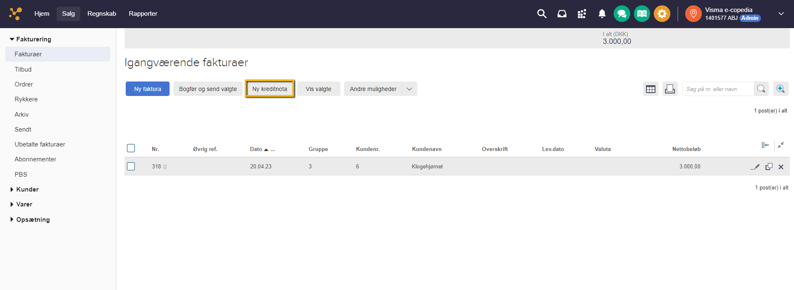Click the Ny faktura button

[148, 89]
